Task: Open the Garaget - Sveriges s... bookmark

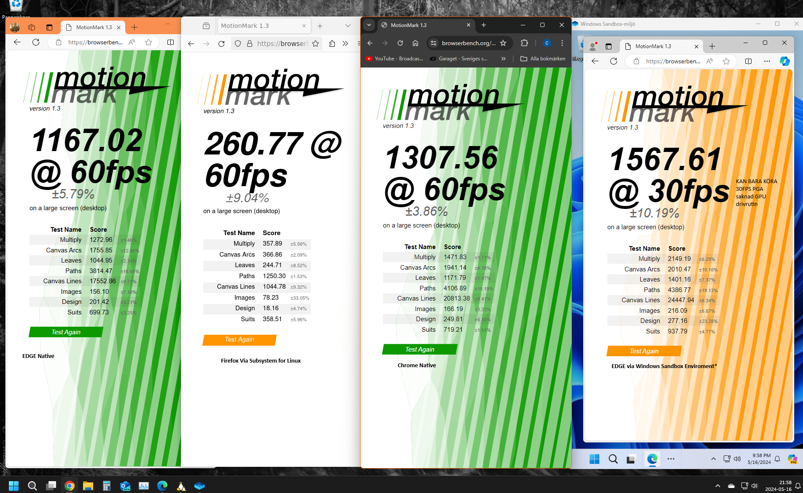Action: click(458, 59)
